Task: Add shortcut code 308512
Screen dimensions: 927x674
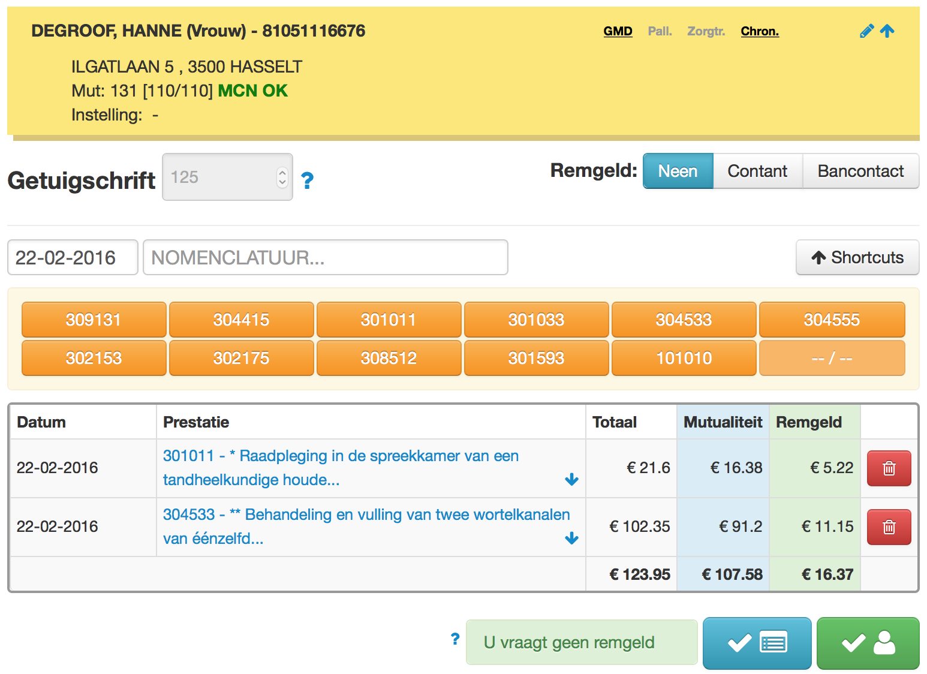Action: point(389,358)
